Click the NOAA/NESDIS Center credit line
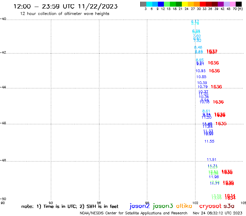 134,213
